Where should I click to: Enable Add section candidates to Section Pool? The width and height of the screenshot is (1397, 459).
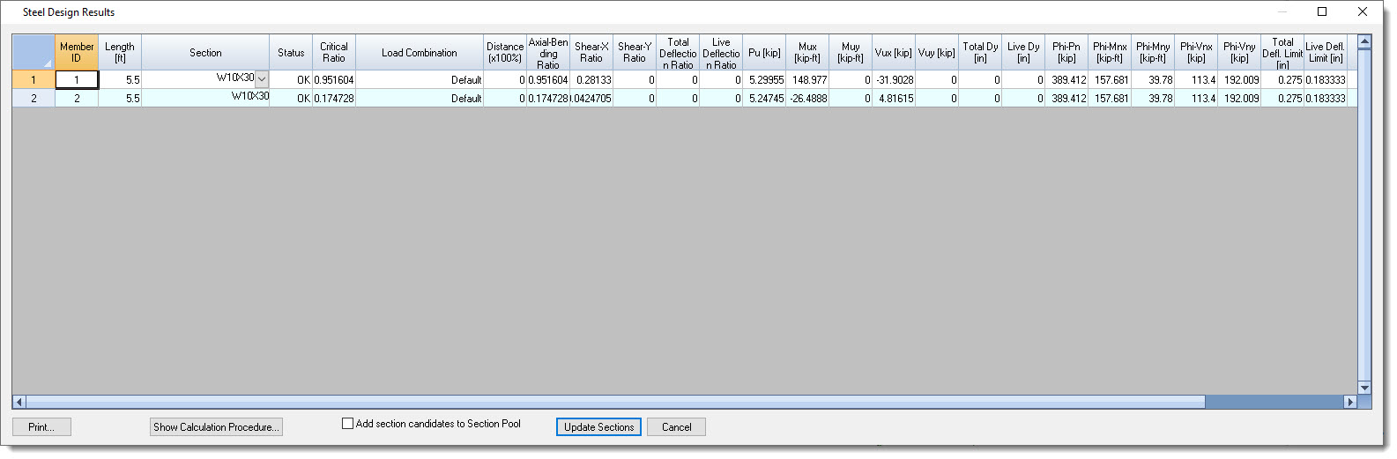pyautogui.click(x=347, y=424)
